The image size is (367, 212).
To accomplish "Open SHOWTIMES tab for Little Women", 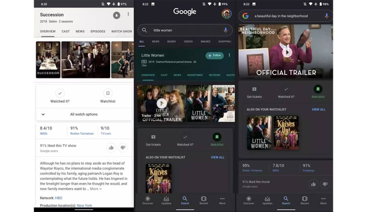I will tap(195, 75).
